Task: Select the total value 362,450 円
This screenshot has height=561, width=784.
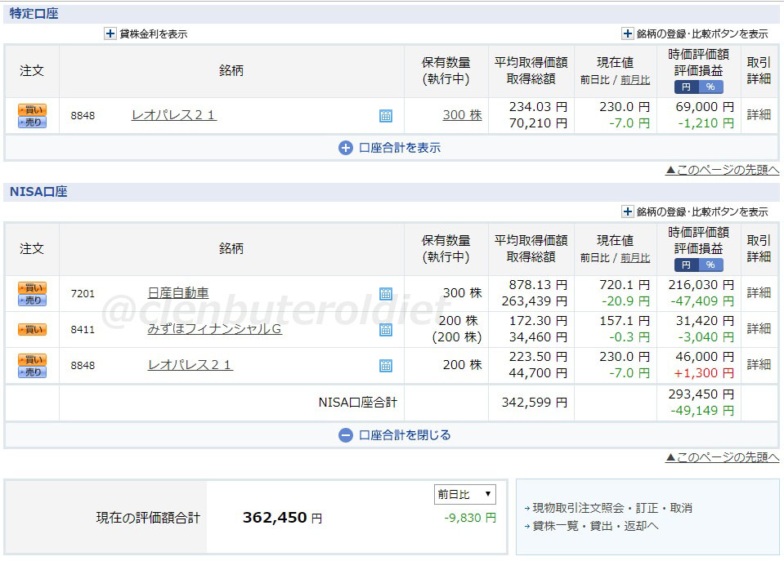Action: (x=283, y=518)
